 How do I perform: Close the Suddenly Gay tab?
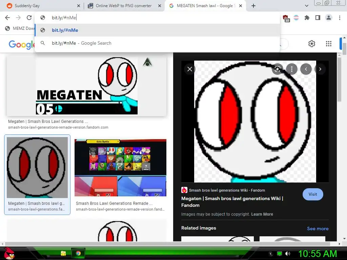(79, 6)
